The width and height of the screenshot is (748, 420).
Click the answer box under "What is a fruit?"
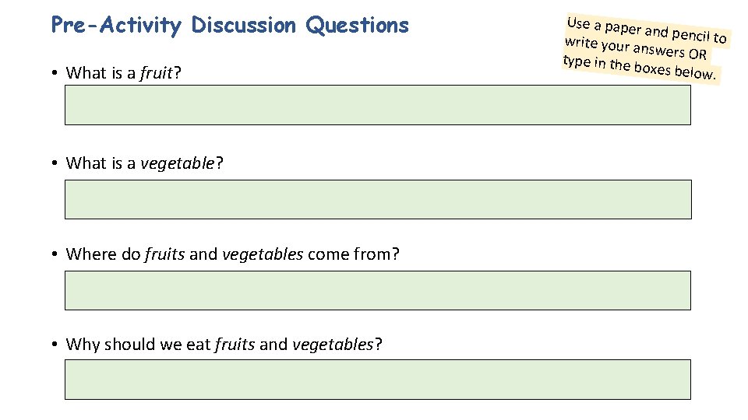pyautogui.click(x=378, y=105)
